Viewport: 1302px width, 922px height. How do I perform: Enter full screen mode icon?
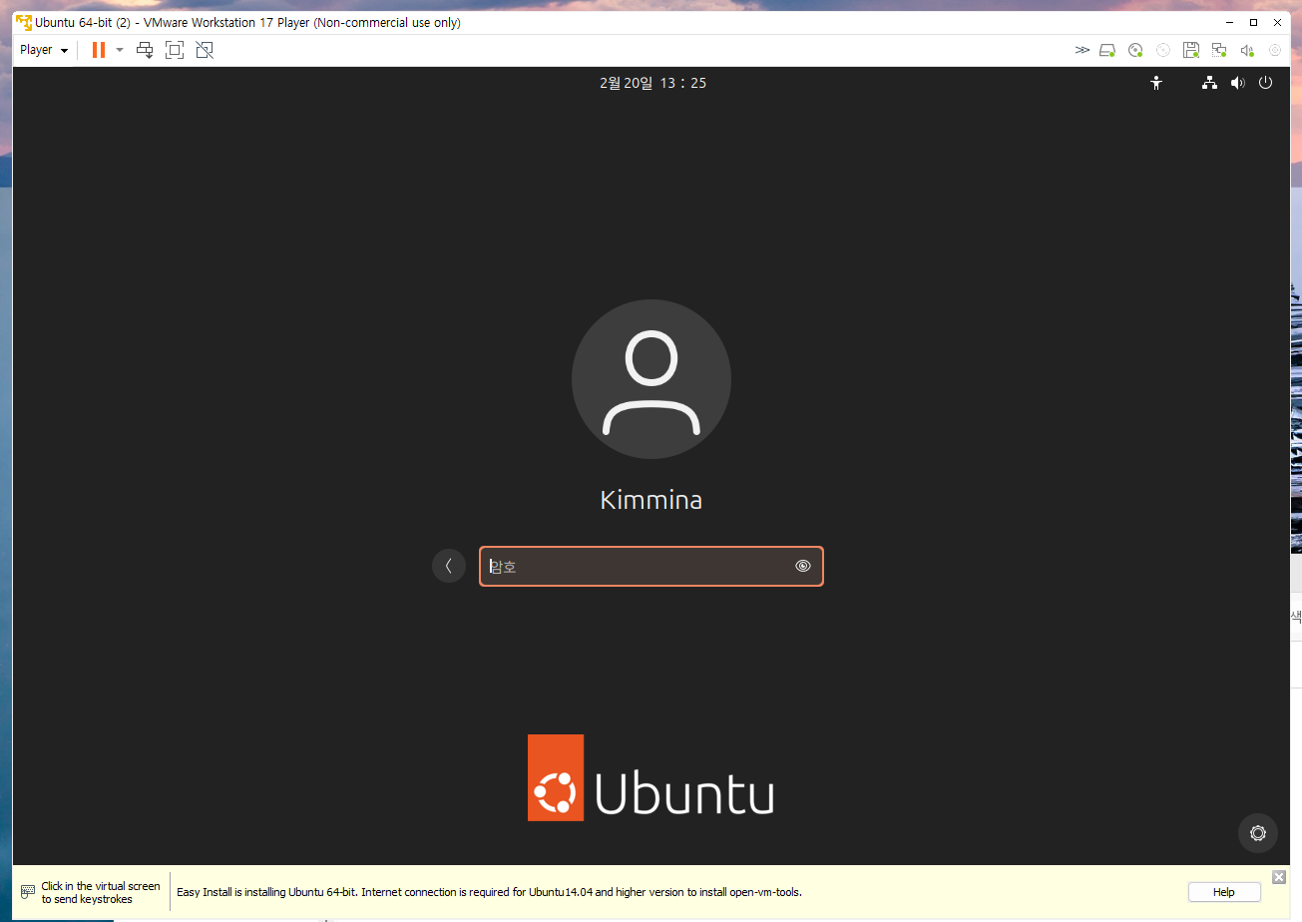tap(175, 50)
